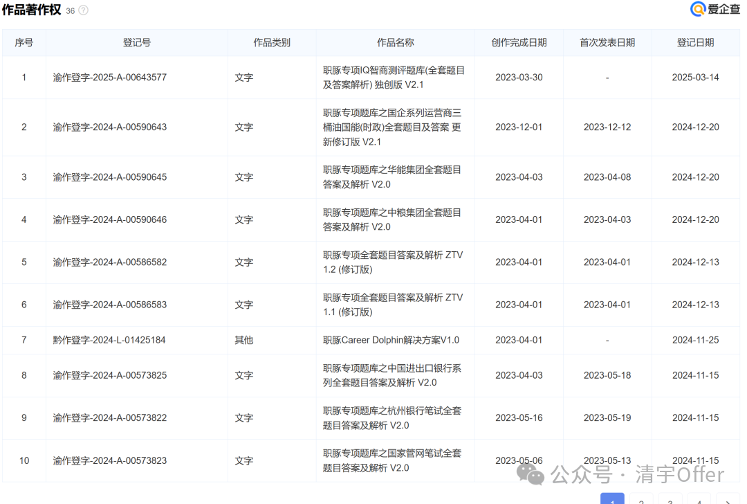Click creation date 2023-05-16
Screen dimensions: 747x504
pos(519,417)
